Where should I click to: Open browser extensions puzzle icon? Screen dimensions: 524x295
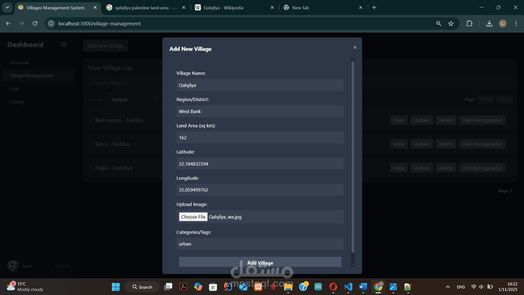[469, 24]
